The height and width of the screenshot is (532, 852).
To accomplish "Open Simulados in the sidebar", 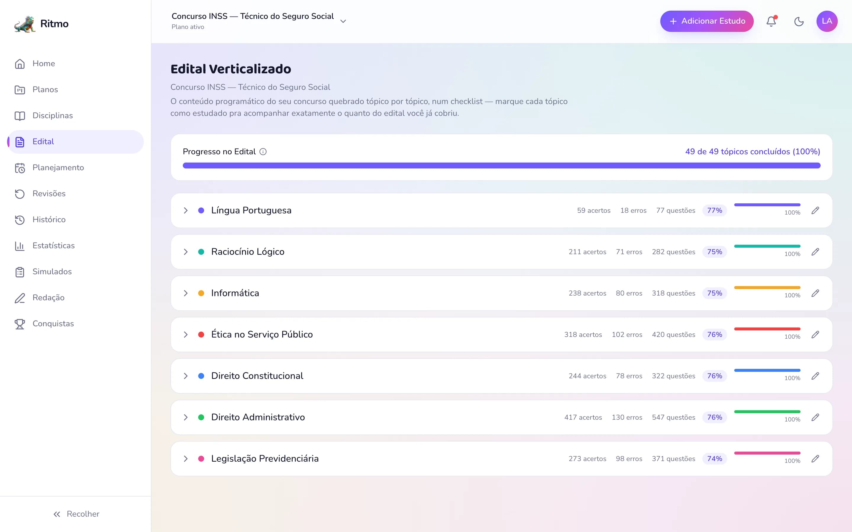I will point(75,272).
